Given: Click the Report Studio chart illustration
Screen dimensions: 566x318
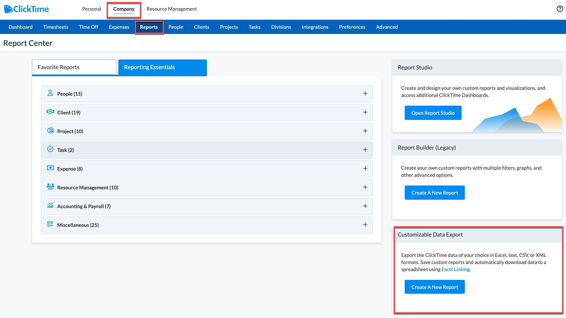Looking at the screenshot, I should [x=517, y=115].
